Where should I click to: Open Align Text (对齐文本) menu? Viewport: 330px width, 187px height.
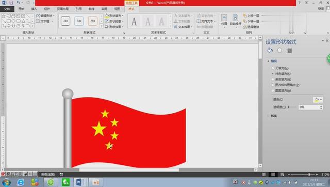[x=206, y=21]
